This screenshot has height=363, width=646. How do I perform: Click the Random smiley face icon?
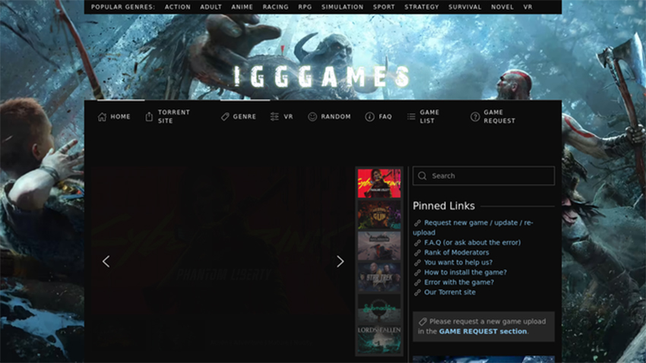tap(312, 117)
